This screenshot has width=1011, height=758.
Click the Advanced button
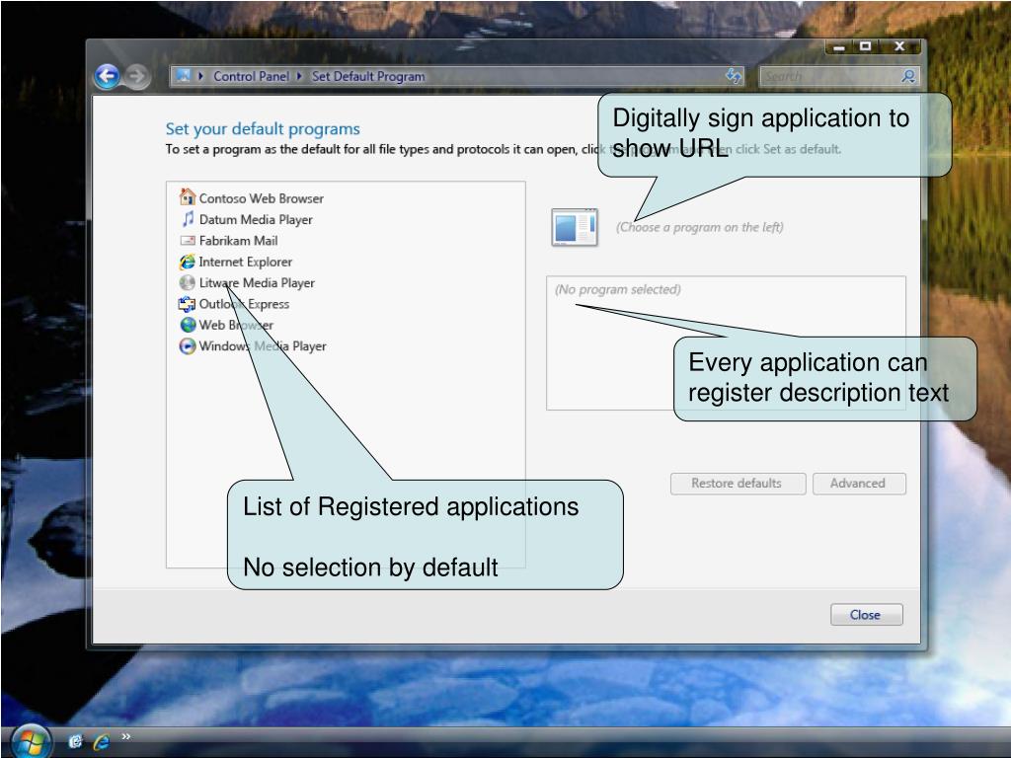point(859,484)
